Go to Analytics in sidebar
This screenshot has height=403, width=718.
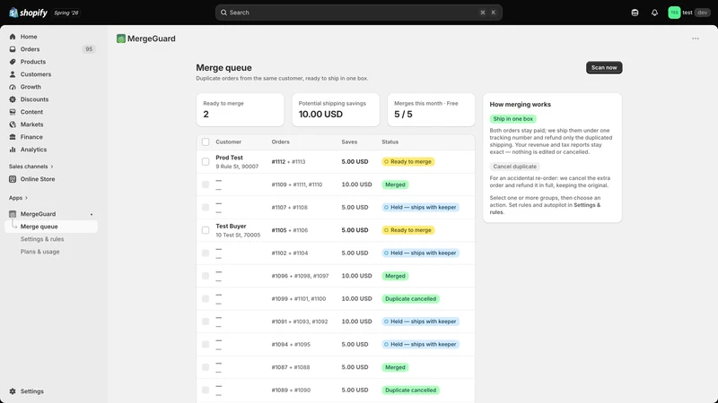(33, 150)
